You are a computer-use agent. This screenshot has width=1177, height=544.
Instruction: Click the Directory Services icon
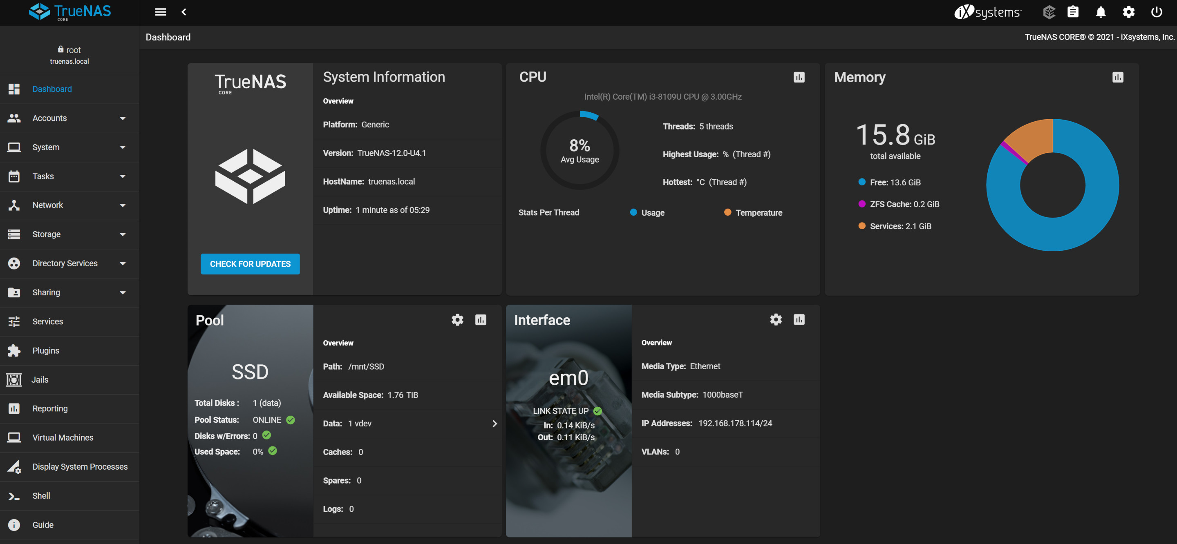point(14,263)
